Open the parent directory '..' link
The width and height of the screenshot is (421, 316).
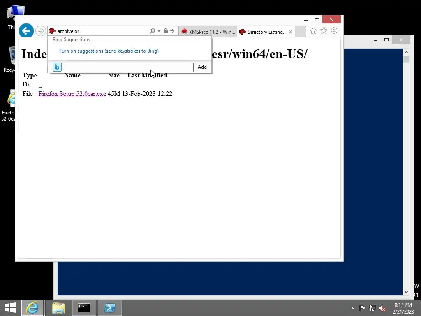(x=40, y=85)
